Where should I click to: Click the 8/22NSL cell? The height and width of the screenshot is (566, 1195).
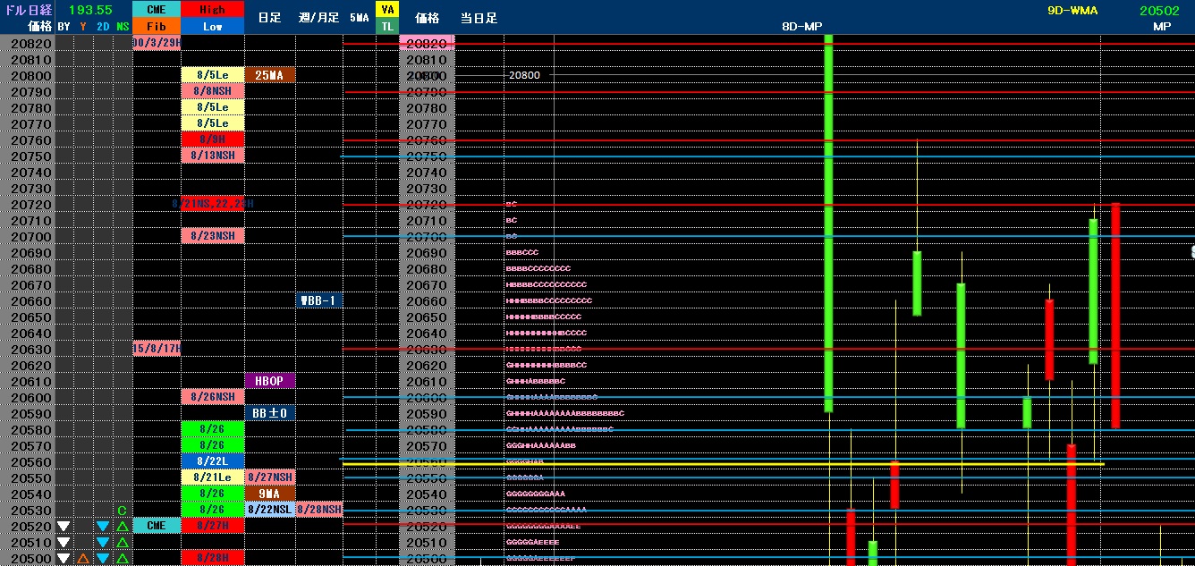pos(269,510)
